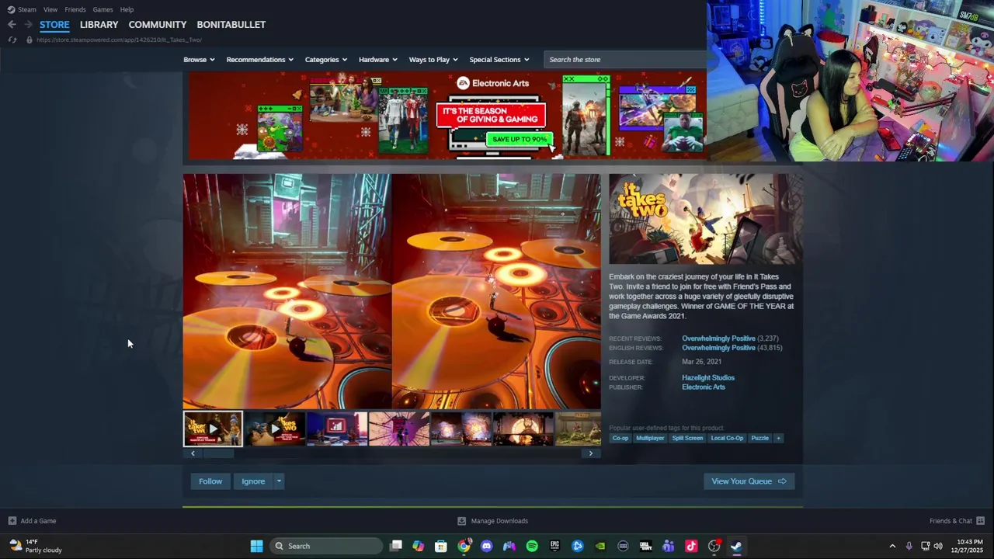
Task: Click the Puzzle tag
Action: [759, 438]
